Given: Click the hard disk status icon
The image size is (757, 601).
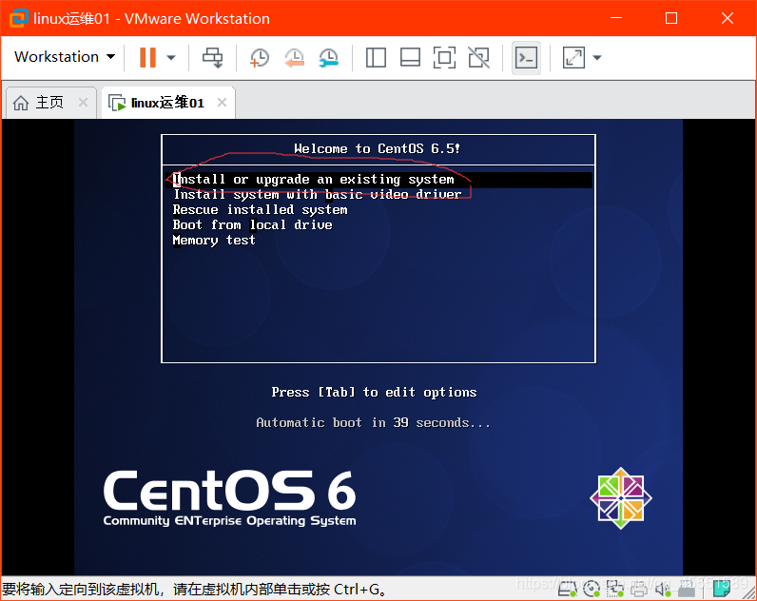Looking at the screenshot, I should [567, 589].
